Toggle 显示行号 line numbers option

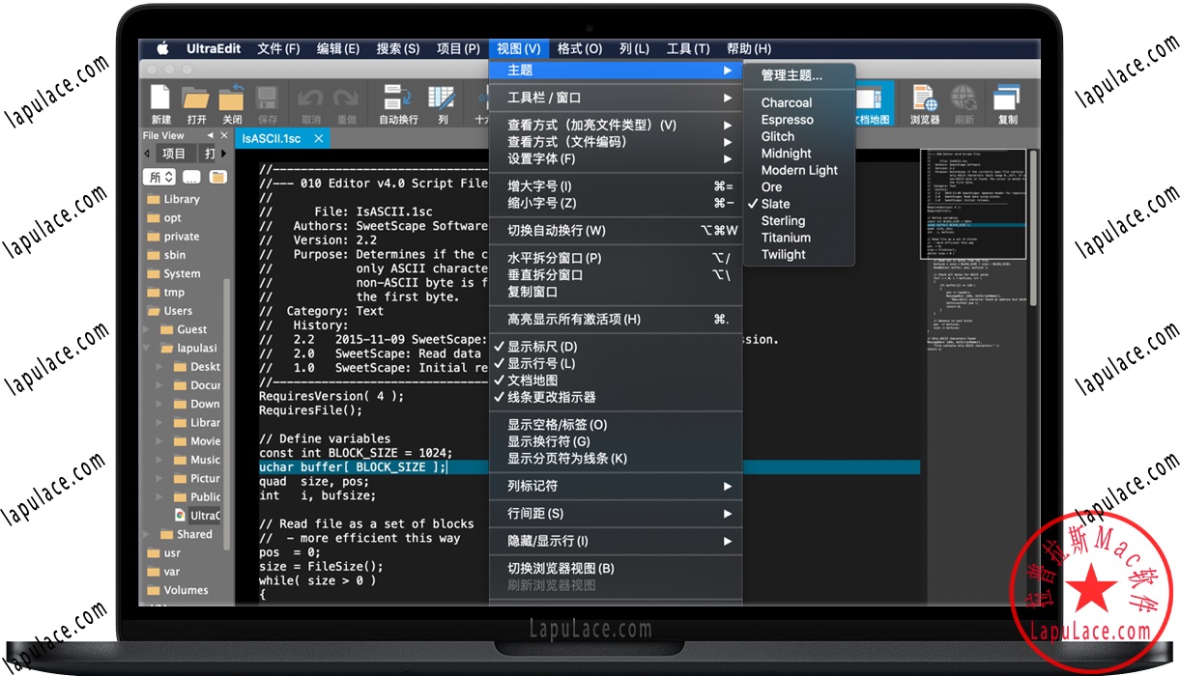click(x=541, y=363)
